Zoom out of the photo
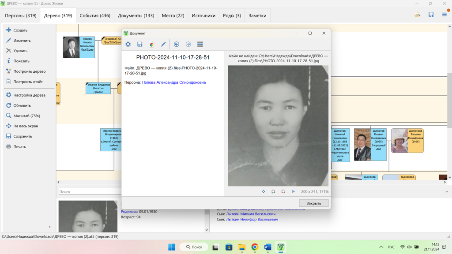 (x=283, y=191)
